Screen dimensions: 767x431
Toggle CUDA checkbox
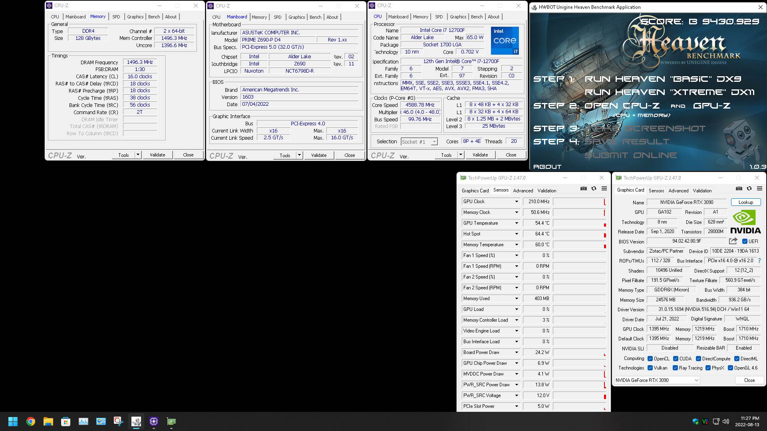tap(676, 359)
